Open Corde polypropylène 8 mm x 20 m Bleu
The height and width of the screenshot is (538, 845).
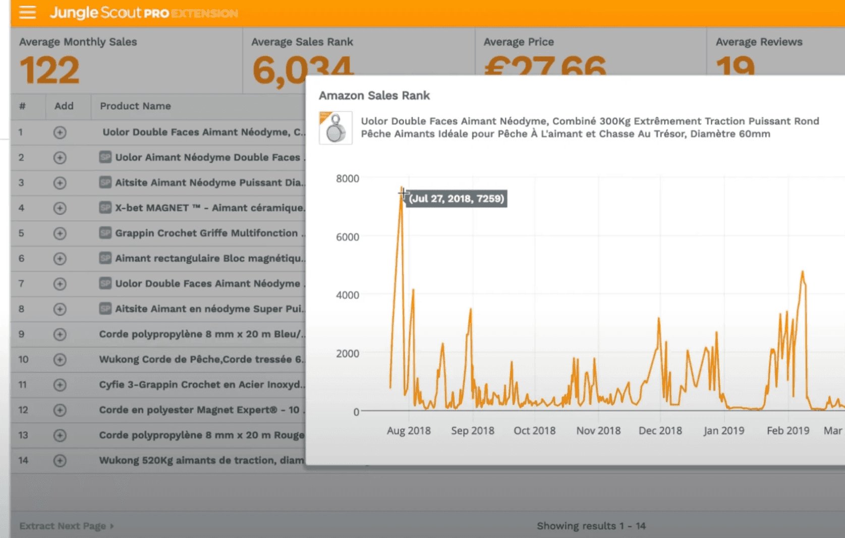(x=202, y=334)
